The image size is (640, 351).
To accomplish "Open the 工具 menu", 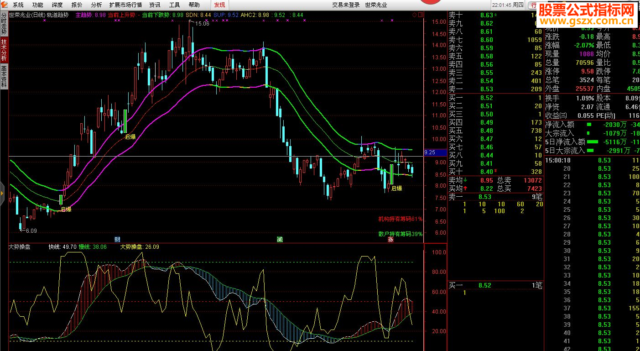I will pyautogui.click(x=174, y=5).
